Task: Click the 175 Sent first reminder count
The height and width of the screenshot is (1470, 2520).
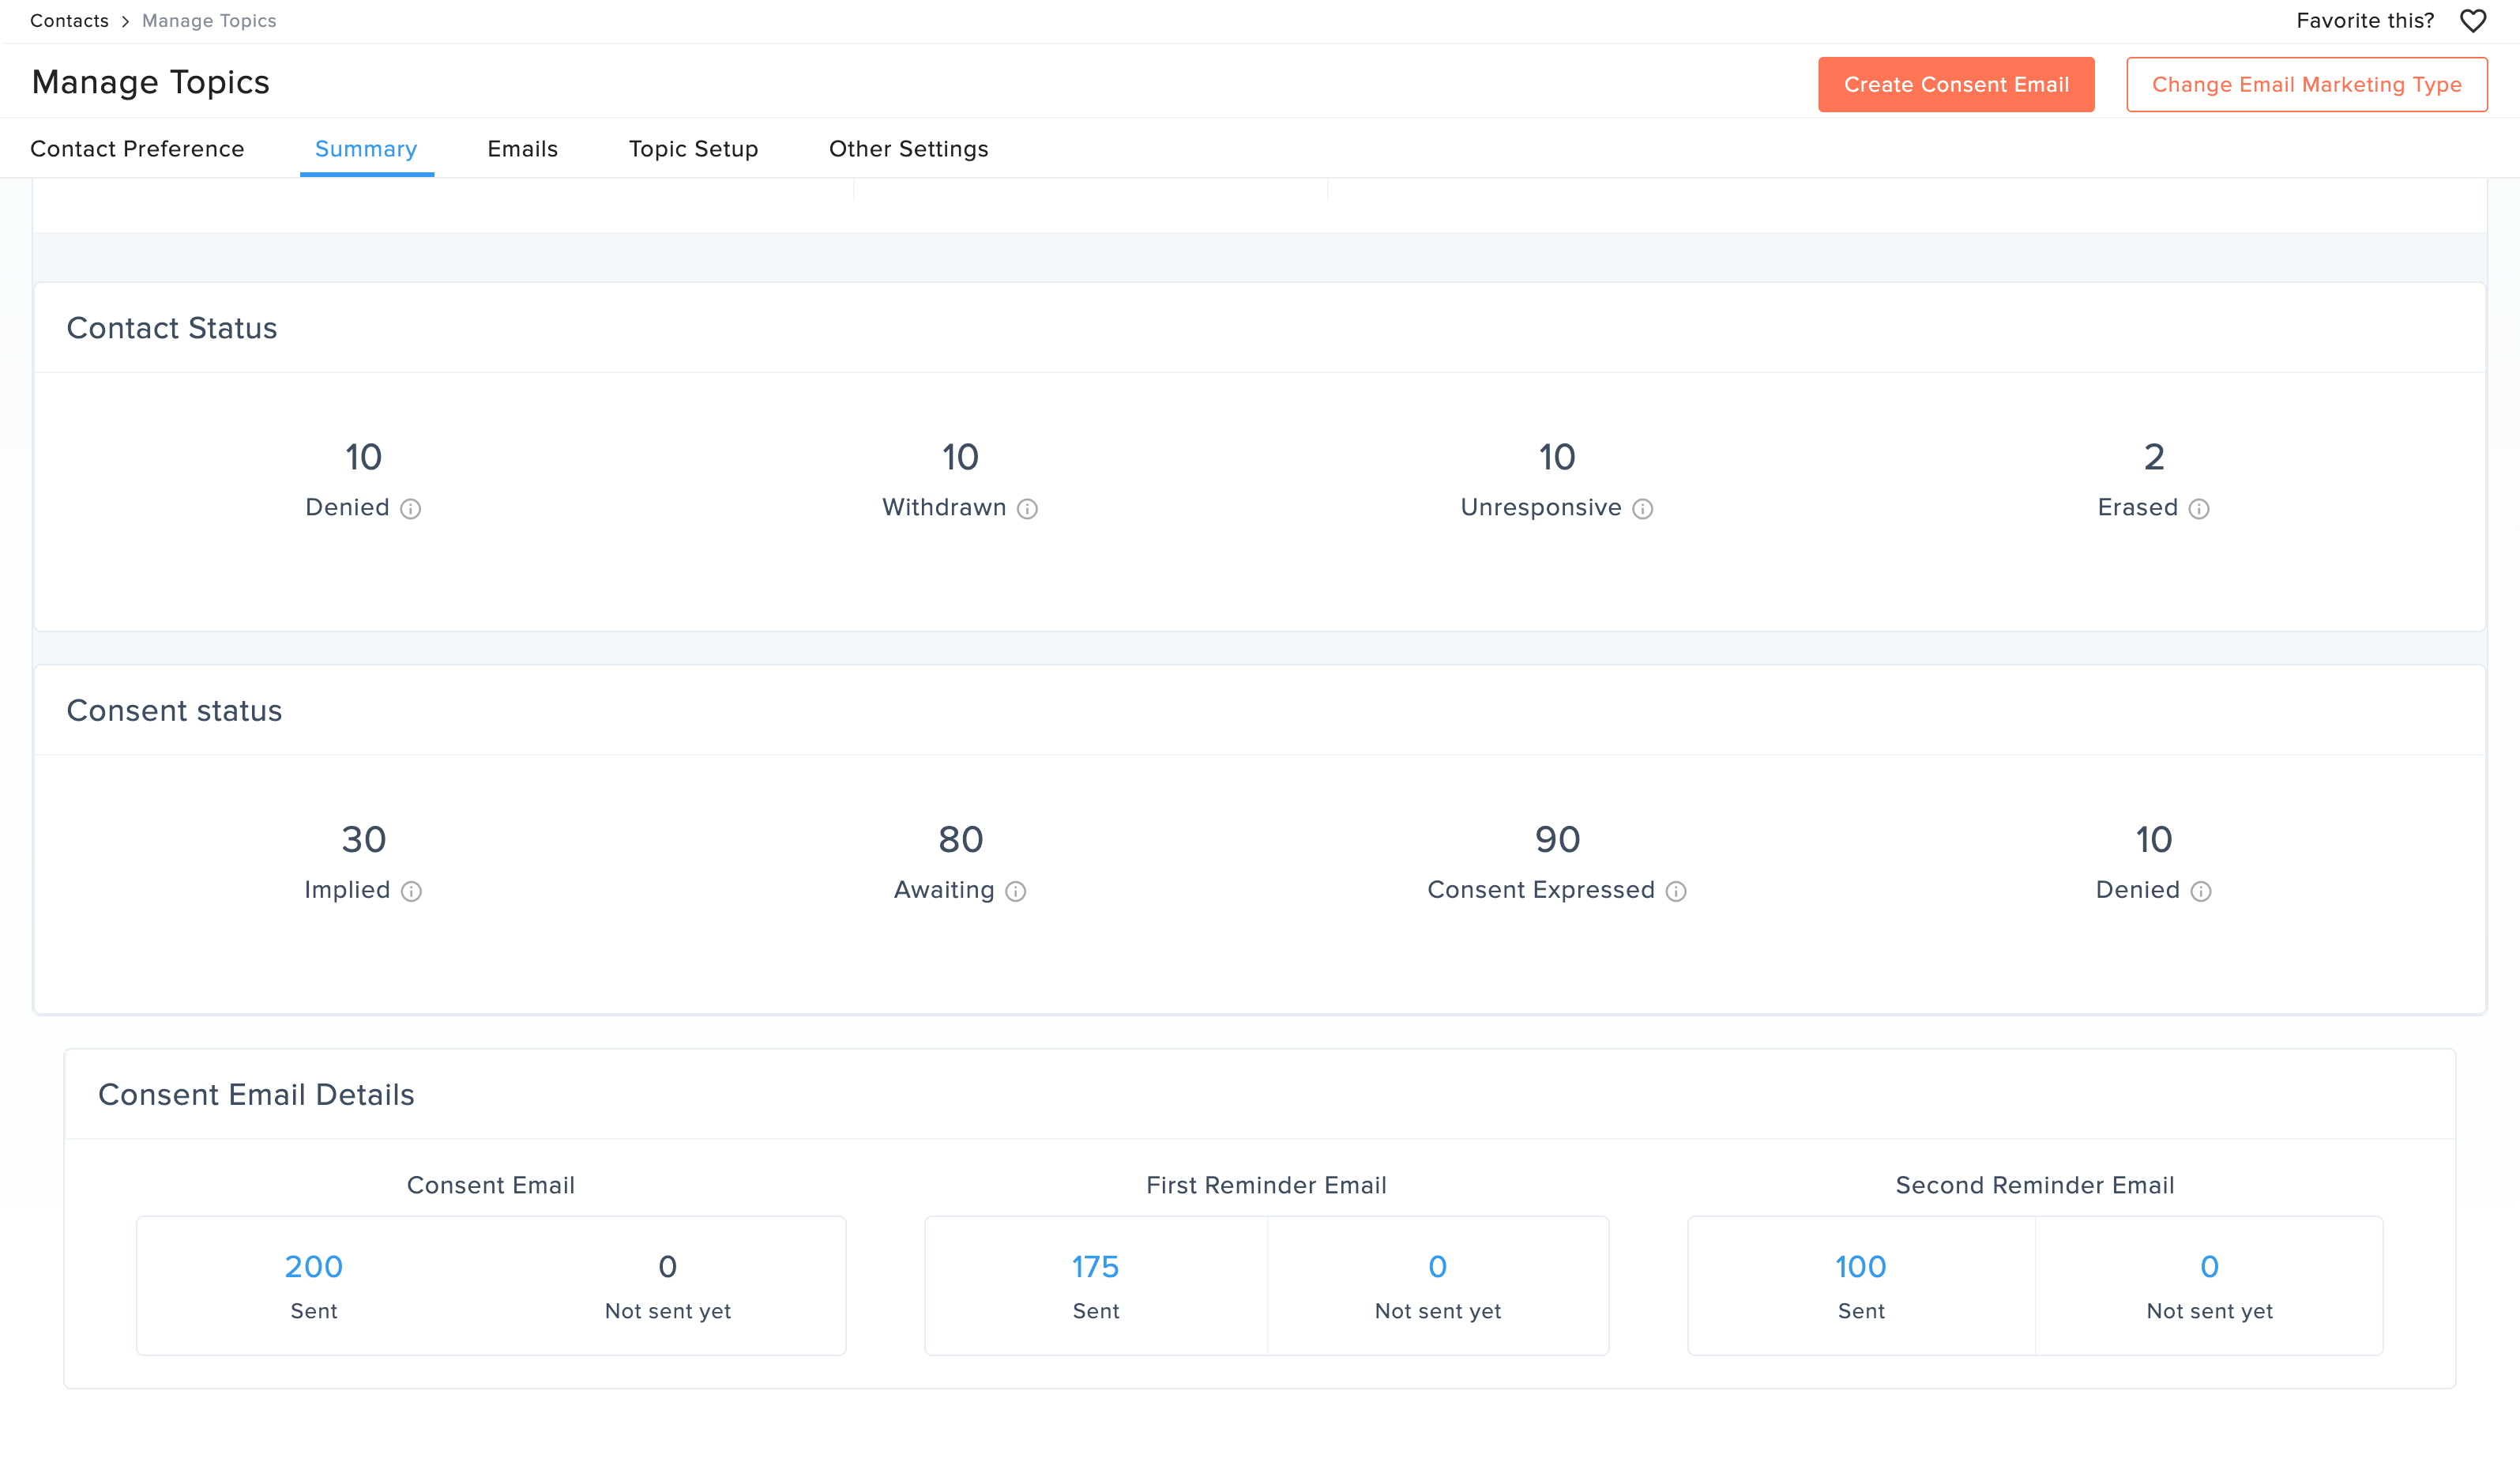Action: click(x=1095, y=1267)
